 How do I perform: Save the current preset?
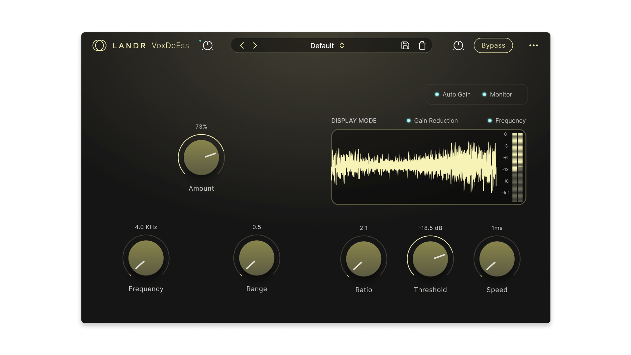pyautogui.click(x=405, y=45)
